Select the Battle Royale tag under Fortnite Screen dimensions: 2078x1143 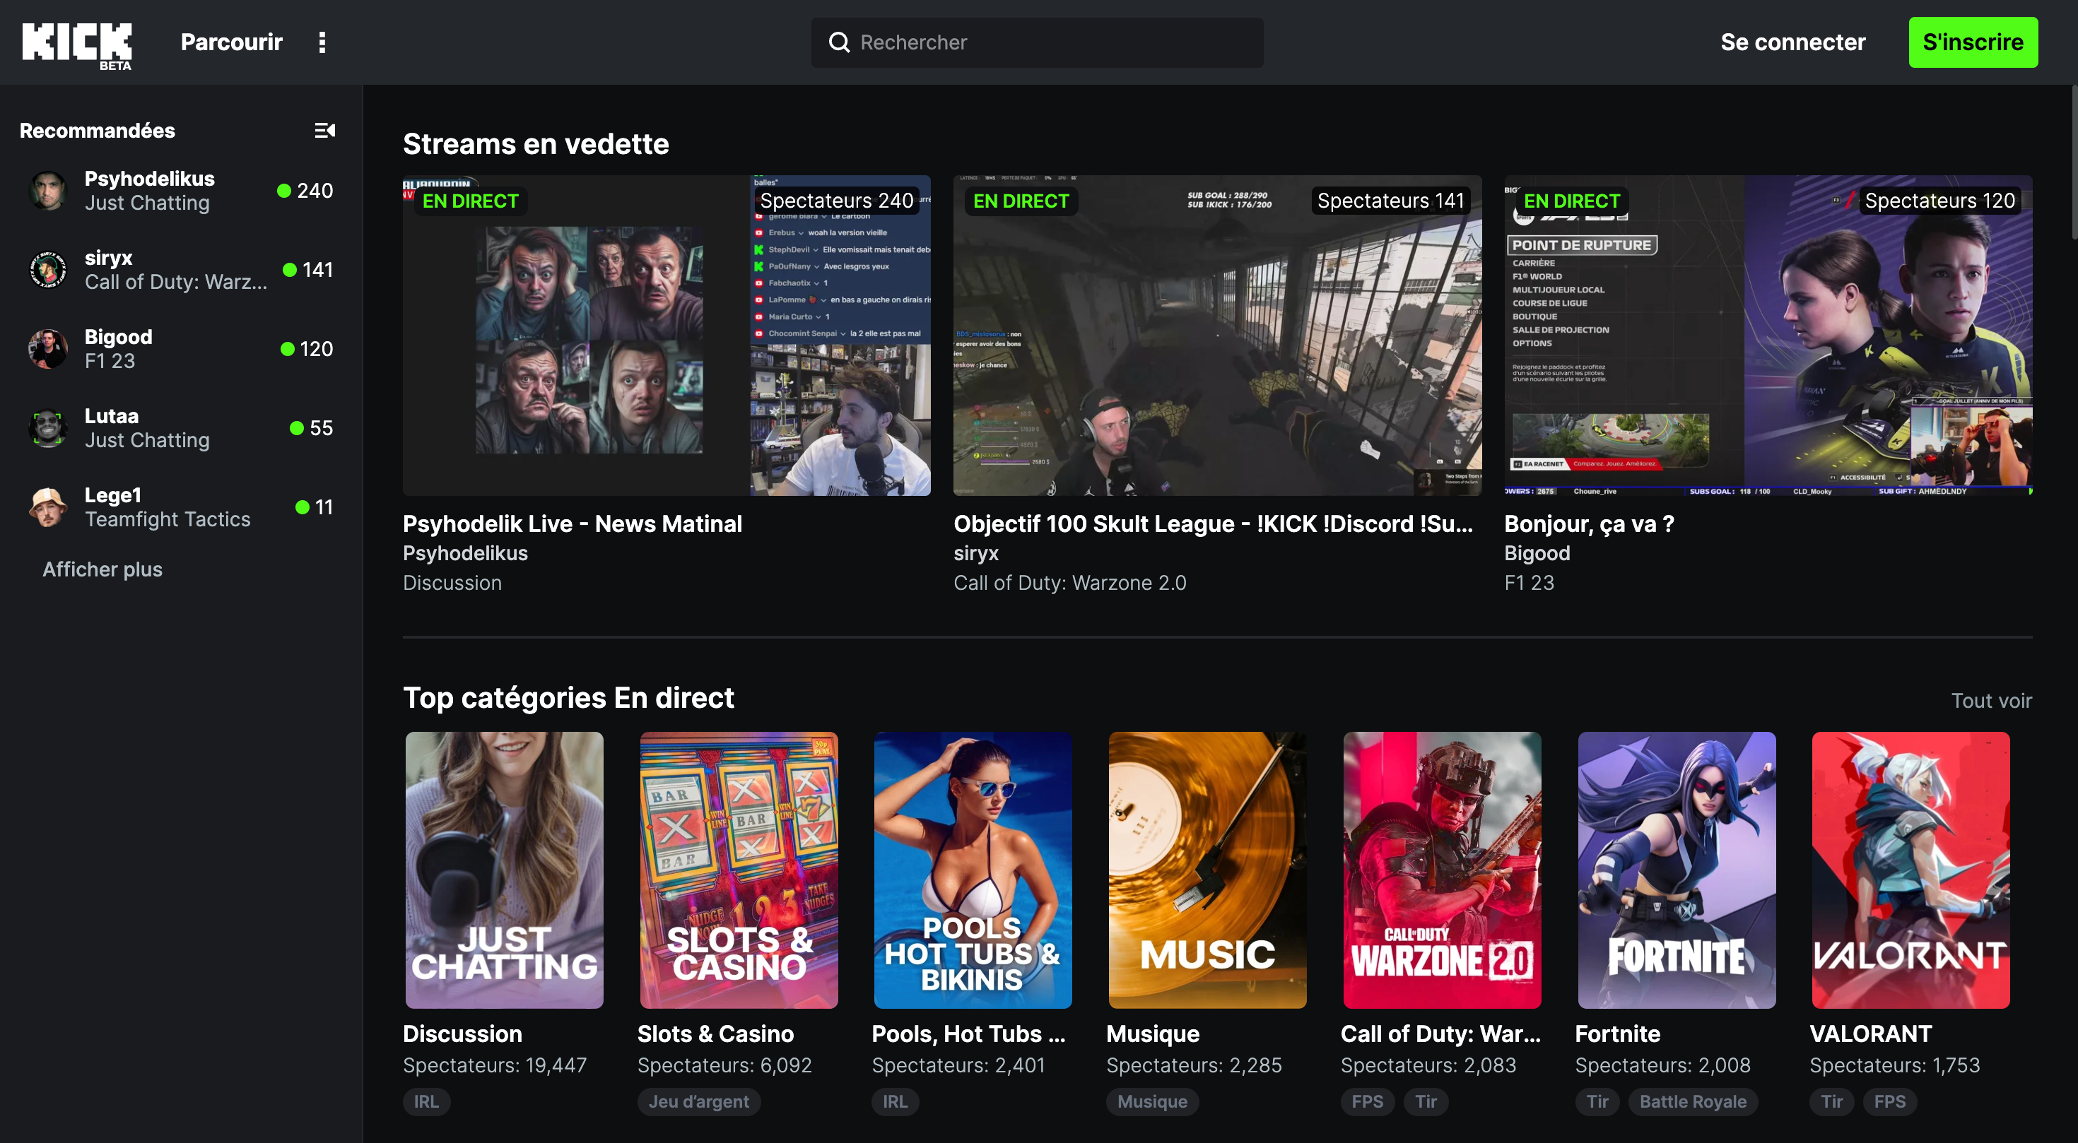pyautogui.click(x=1692, y=1101)
